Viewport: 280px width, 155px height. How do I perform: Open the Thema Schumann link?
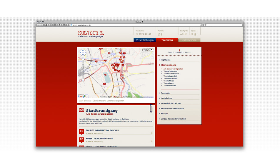pos(170,71)
